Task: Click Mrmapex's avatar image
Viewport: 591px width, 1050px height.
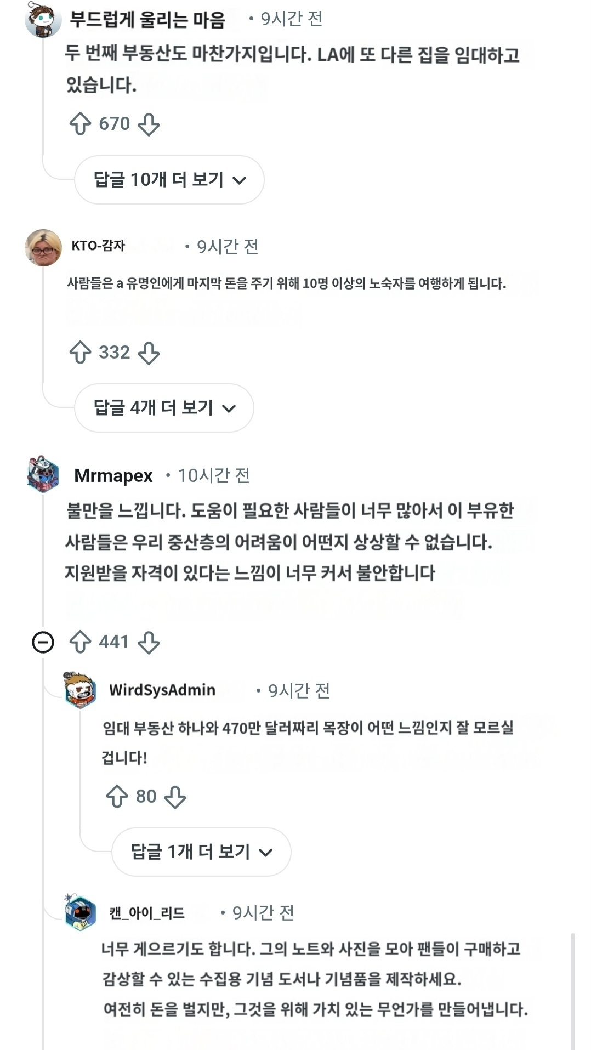Action: pos(43,474)
